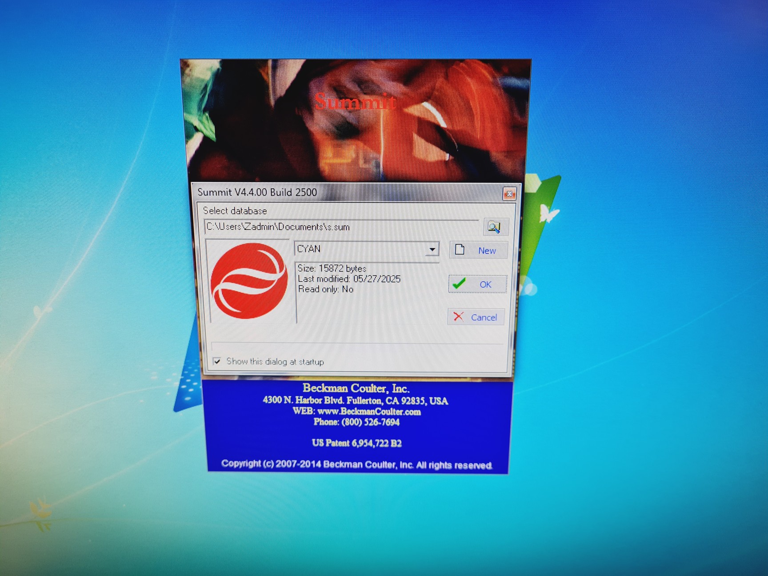768x576 pixels.
Task: Click the New database button
Action: [x=479, y=250]
